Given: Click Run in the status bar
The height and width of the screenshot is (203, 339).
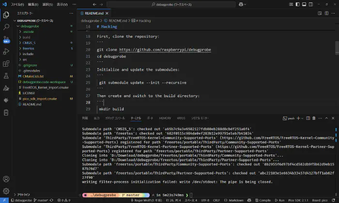Looking at the screenshot, I should click(279, 201).
